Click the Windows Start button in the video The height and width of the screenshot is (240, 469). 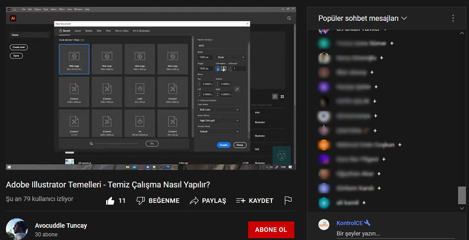(9, 167)
